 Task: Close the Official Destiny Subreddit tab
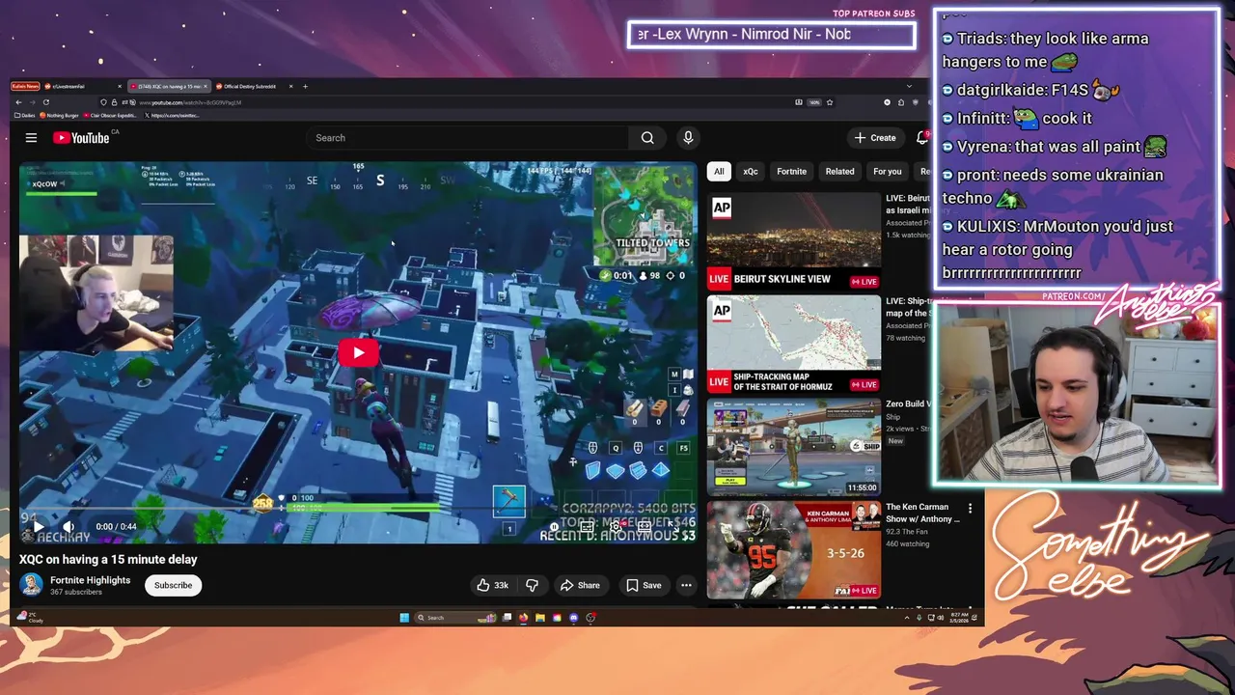pos(290,86)
